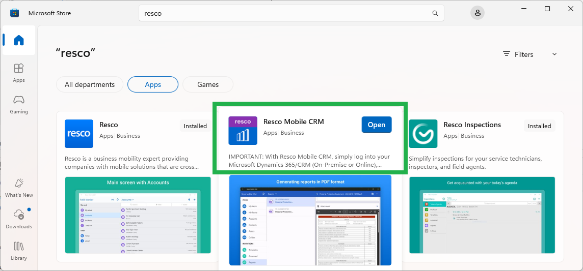
Task: Open Resco Mobile CRM with Open button
Action: coord(376,125)
